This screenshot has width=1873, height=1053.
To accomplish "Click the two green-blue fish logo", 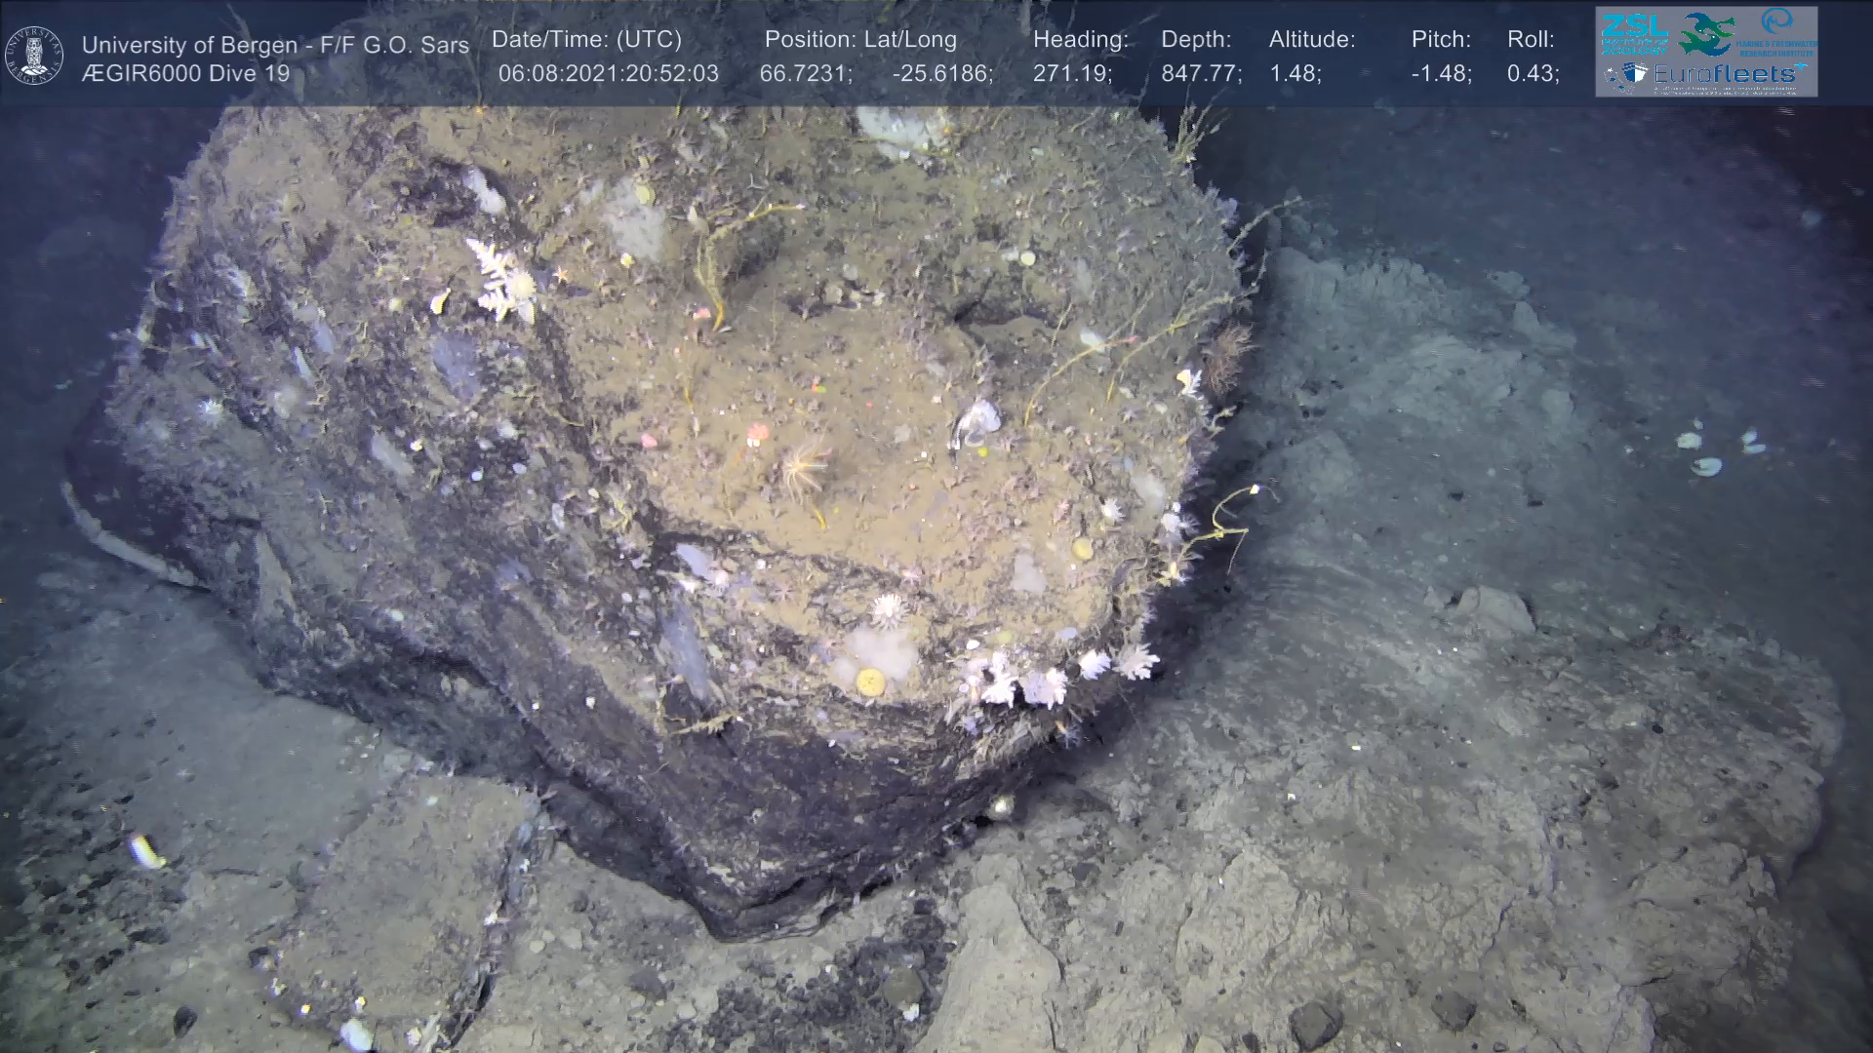I will [1706, 34].
